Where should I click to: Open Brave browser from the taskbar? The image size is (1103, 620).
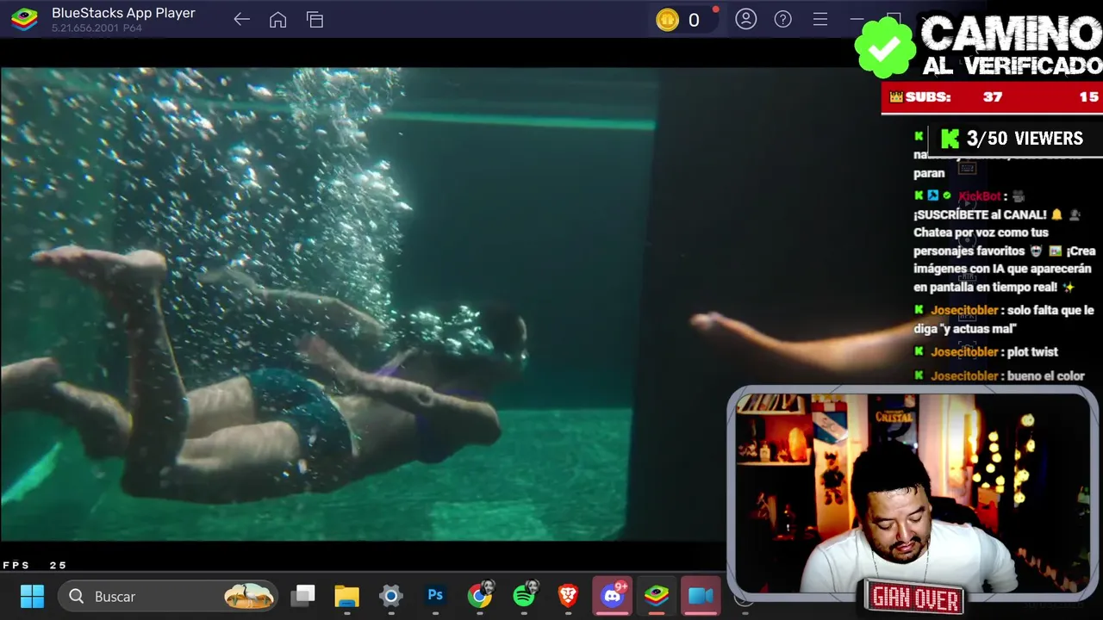tap(568, 596)
